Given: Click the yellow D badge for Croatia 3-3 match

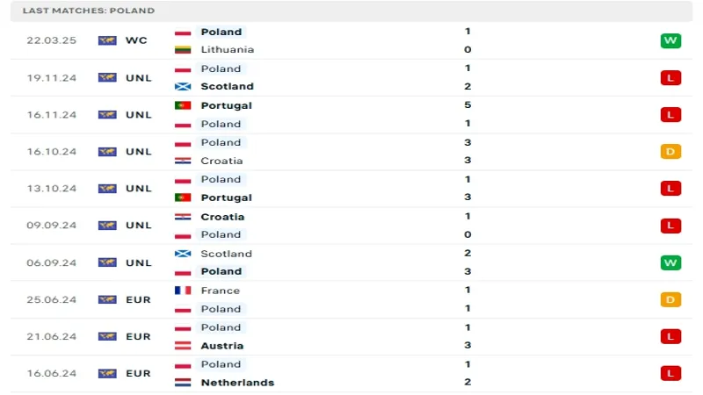Looking at the screenshot, I should pos(670,152).
